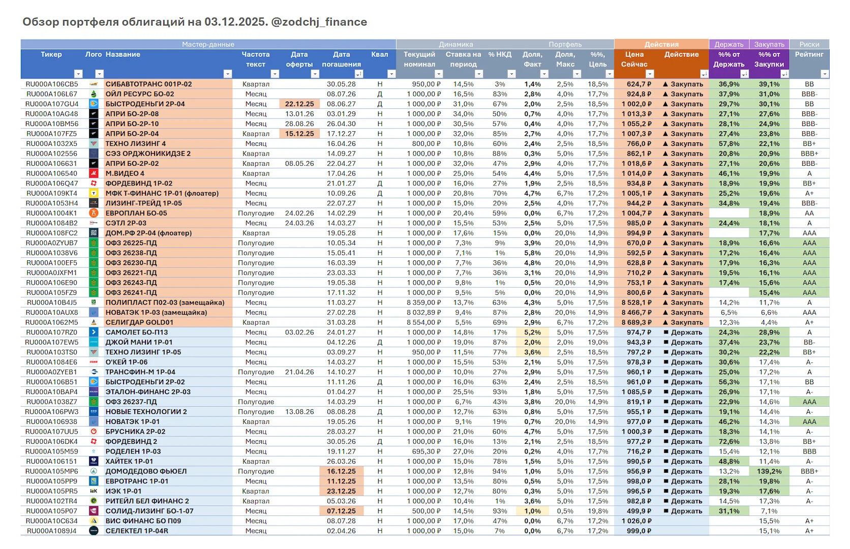
Task: Click the О'КЕЙ 1Р-06 logo icon
Action: (x=94, y=362)
